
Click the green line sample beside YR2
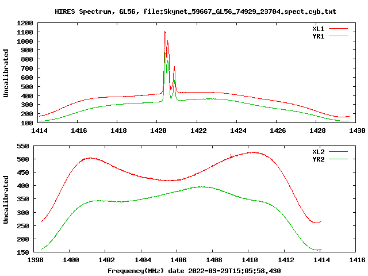(338, 159)
